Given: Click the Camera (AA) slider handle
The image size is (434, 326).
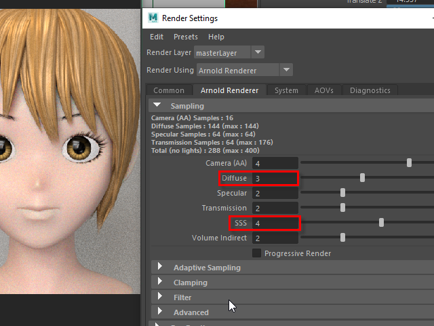Looking at the screenshot, I should [x=409, y=163].
